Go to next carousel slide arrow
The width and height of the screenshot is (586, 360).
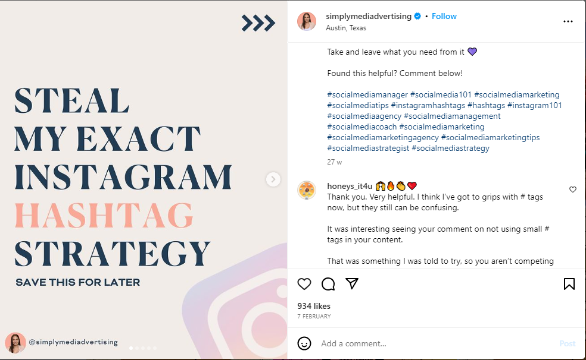(x=273, y=179)
